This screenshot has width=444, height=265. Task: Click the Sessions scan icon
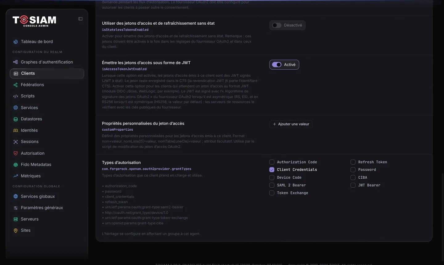click(16, 142)
